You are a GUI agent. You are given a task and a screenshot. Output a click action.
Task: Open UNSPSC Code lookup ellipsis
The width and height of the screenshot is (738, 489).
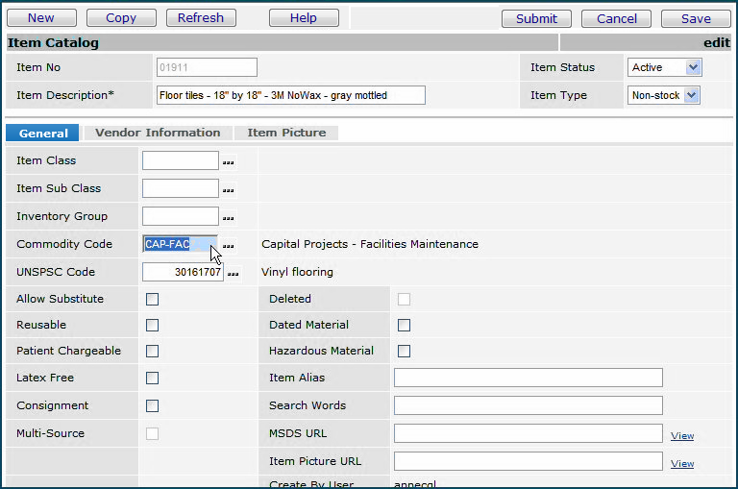click(234, 273)
